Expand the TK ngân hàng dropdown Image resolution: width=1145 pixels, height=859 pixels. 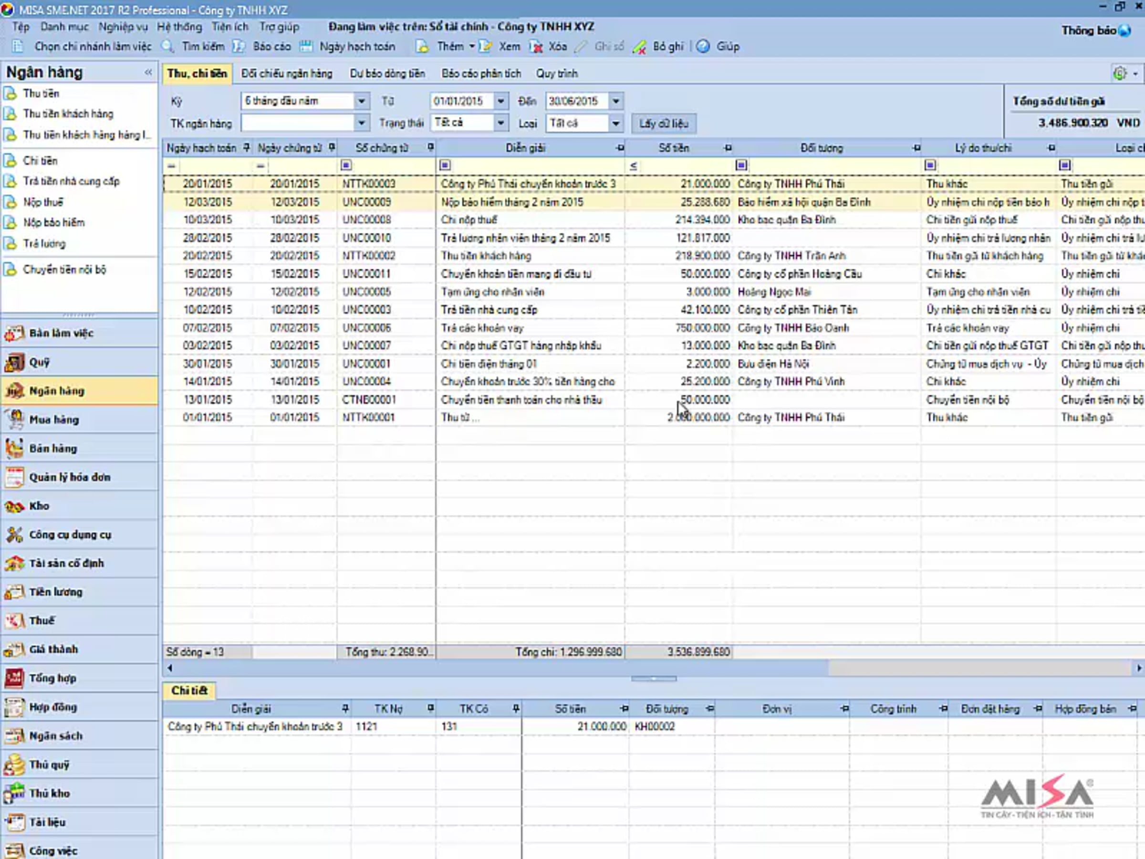[x=361, y=123]
